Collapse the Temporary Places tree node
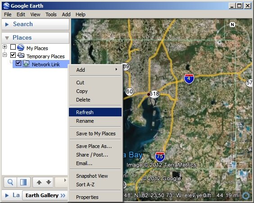Image resolution: width=254 pixels, height=203 pixels. pyautogui.click(x=5, y=55)
